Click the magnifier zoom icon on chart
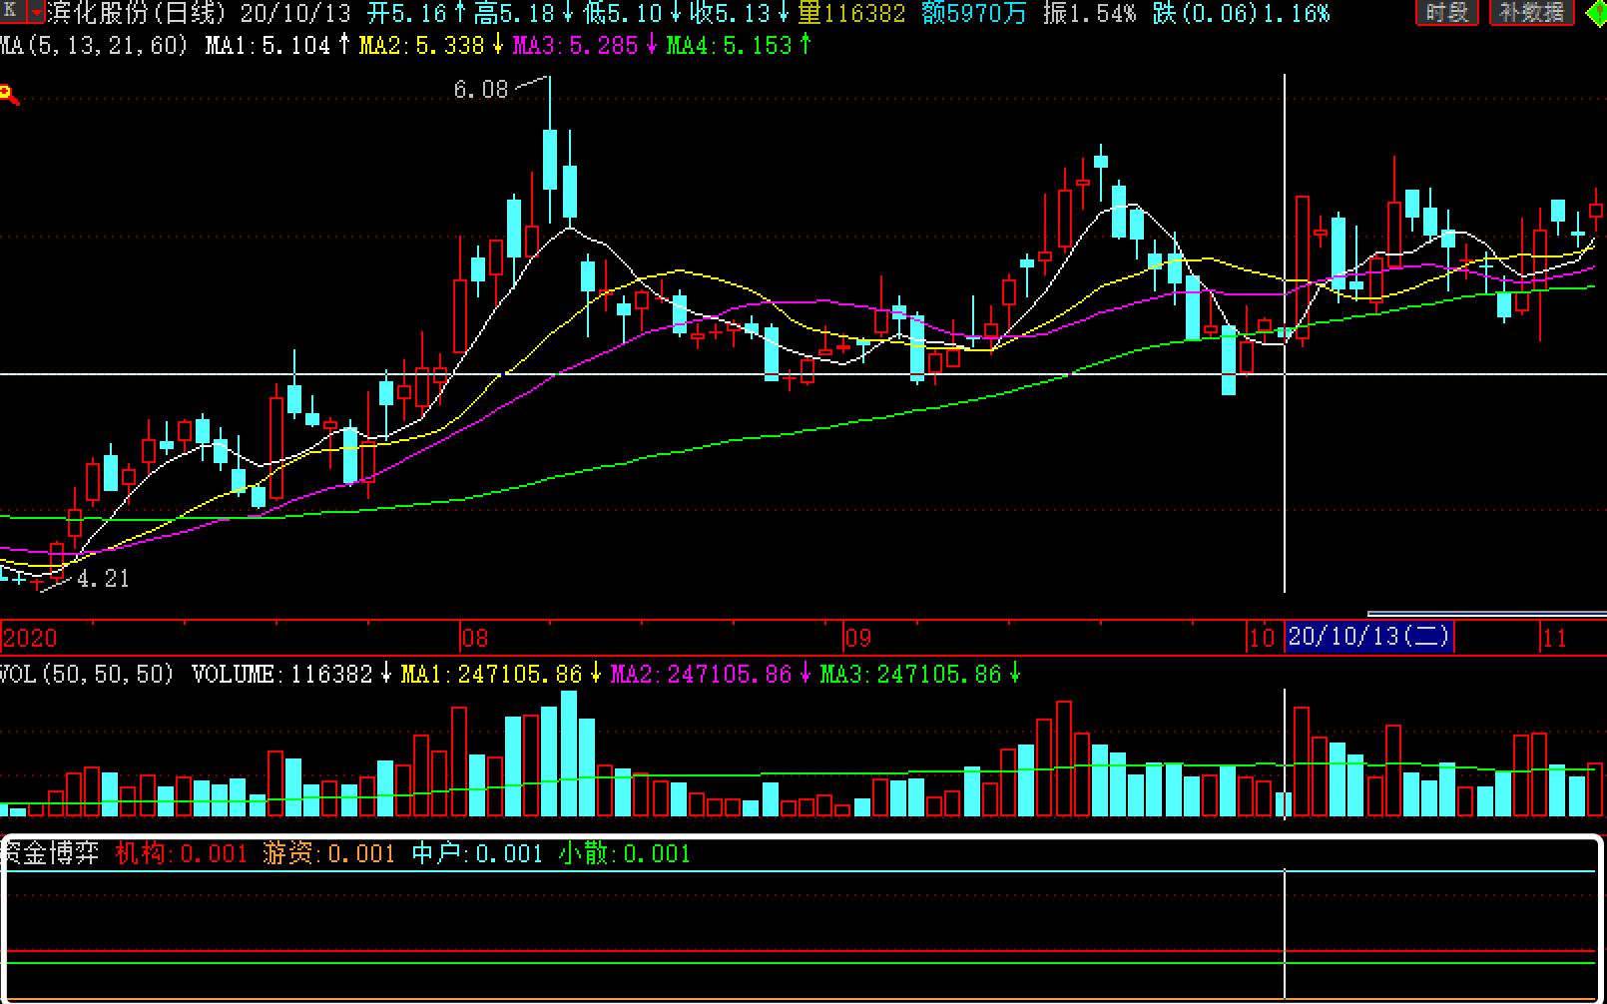This screenshot has height=1004, width=1607. click(8, 96)
